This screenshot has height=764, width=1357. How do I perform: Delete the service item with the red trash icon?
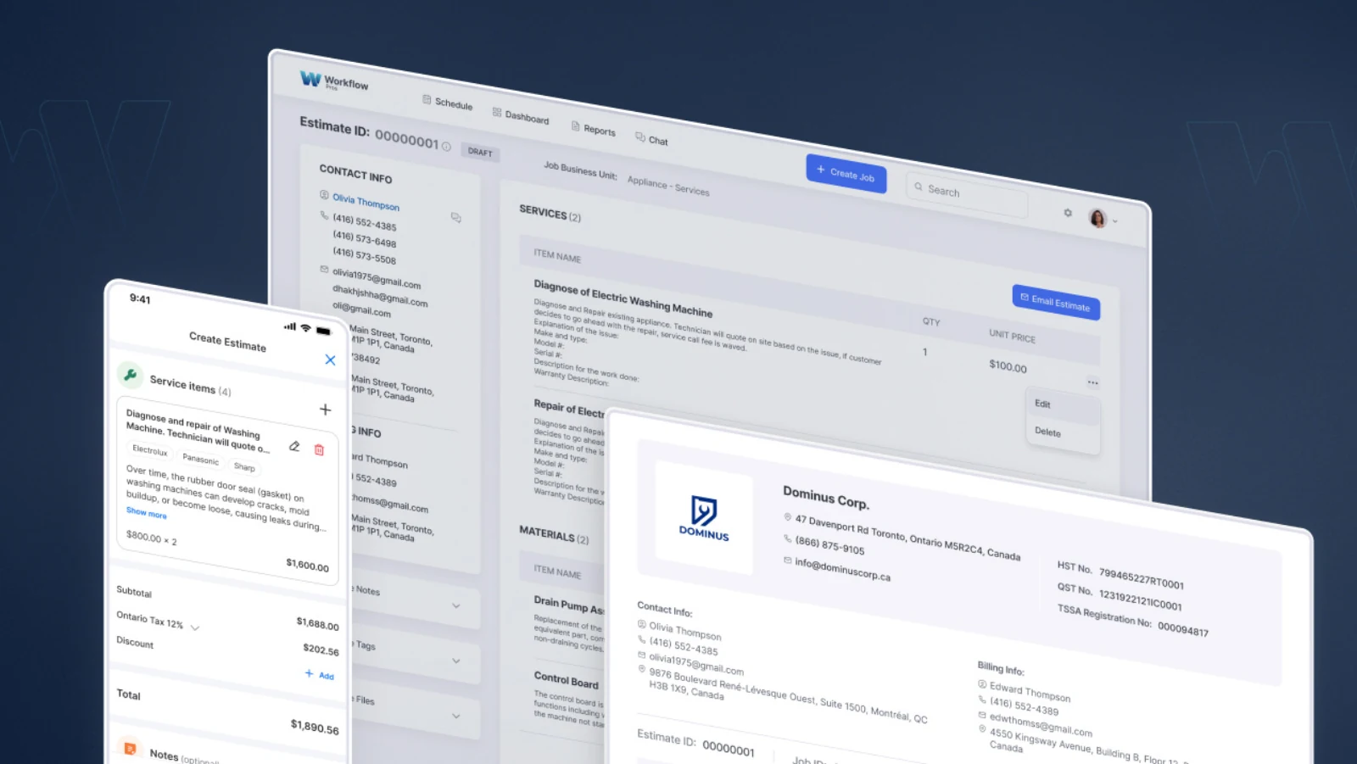[319, 450]
